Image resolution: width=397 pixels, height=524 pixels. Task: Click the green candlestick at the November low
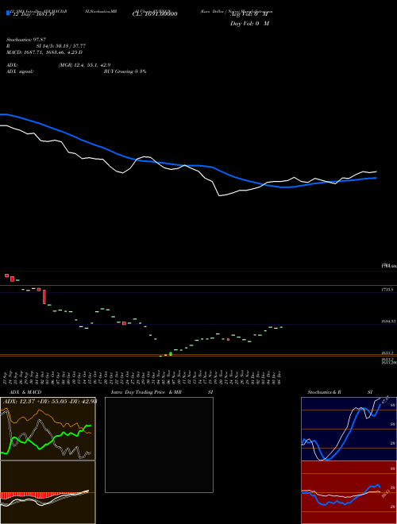click(171, 353)
